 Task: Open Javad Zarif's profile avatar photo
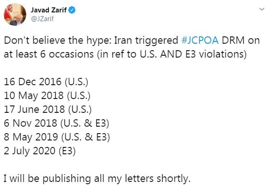pos(15,14)
